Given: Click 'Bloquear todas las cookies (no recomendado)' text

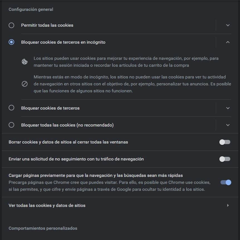Looking at the screenshot, I should pyautogui.click(x=67, y=125).
